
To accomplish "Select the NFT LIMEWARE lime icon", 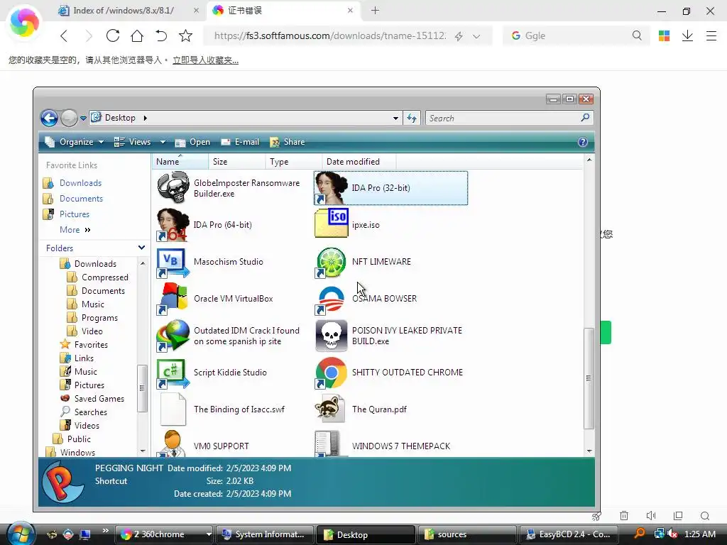I will pos(331,263).
